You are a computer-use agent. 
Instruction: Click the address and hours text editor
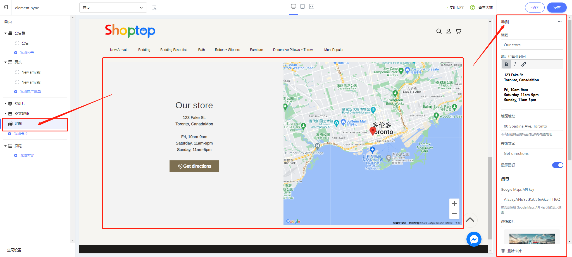pyautogui.click(x=532, y=89)
